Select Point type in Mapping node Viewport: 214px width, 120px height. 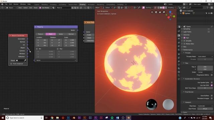50,34
